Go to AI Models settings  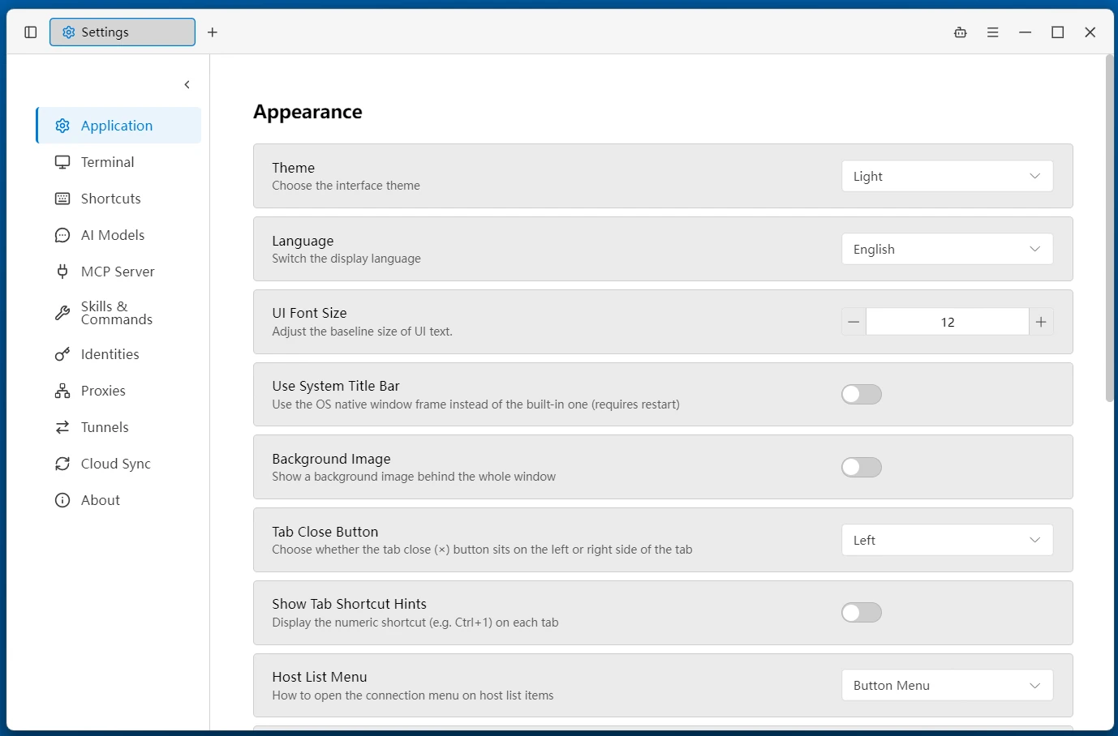point(118,235)
